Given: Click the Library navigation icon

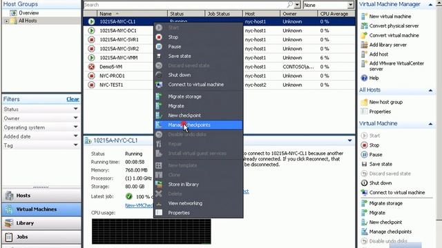Looking at the screenshot, I should coord(9,223).
